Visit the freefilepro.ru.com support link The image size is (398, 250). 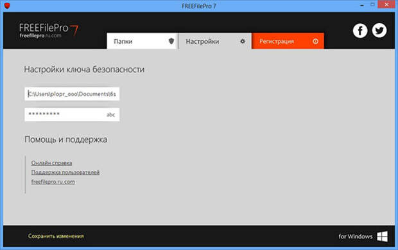tap(53, 182)
